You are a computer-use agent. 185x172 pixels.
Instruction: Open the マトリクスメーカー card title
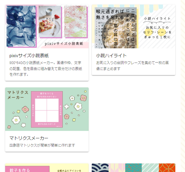tap(29, 138)
